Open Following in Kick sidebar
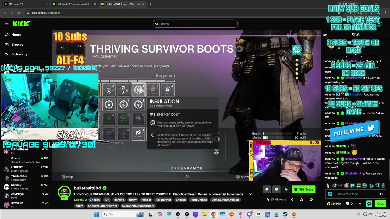390x219 pixels. coord(19,54)
